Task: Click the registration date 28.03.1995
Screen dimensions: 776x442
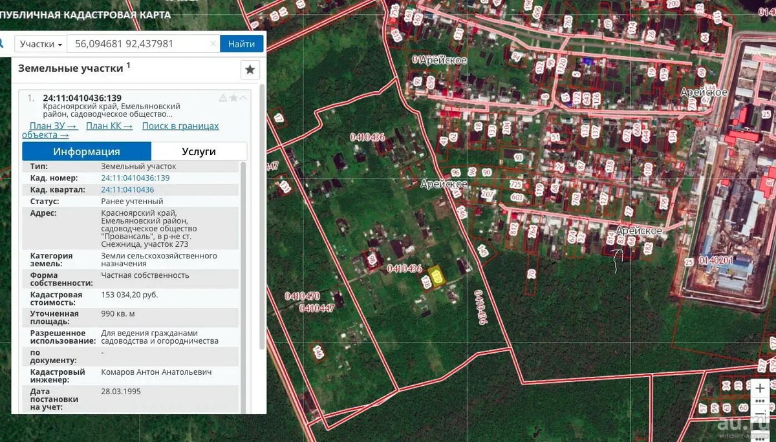Action: point(121,392)
